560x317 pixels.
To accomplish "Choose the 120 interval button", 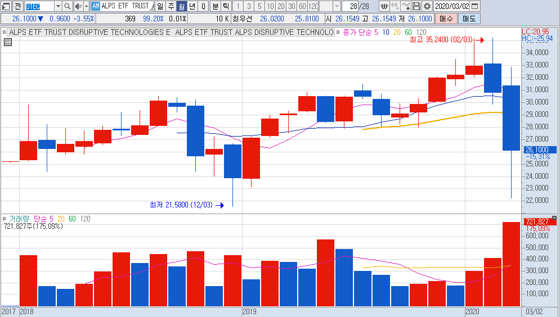I will coord(313,6).
